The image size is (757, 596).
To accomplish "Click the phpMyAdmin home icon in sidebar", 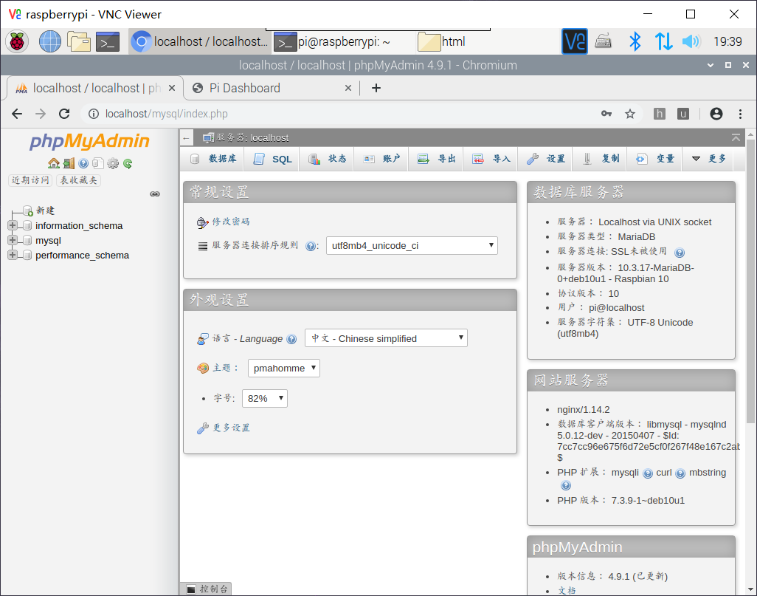I will tap(54, 163).
